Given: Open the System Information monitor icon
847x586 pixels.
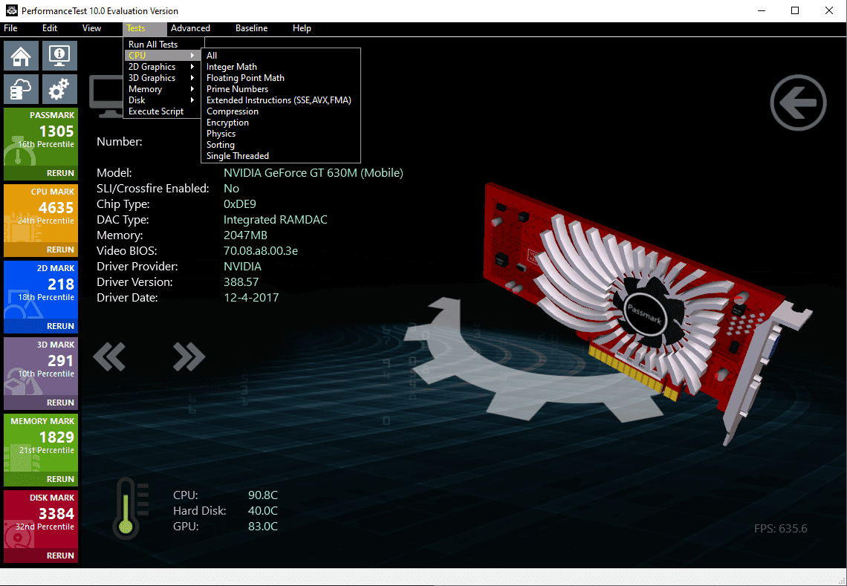Looking at the screenshot, I should (59, 56).
